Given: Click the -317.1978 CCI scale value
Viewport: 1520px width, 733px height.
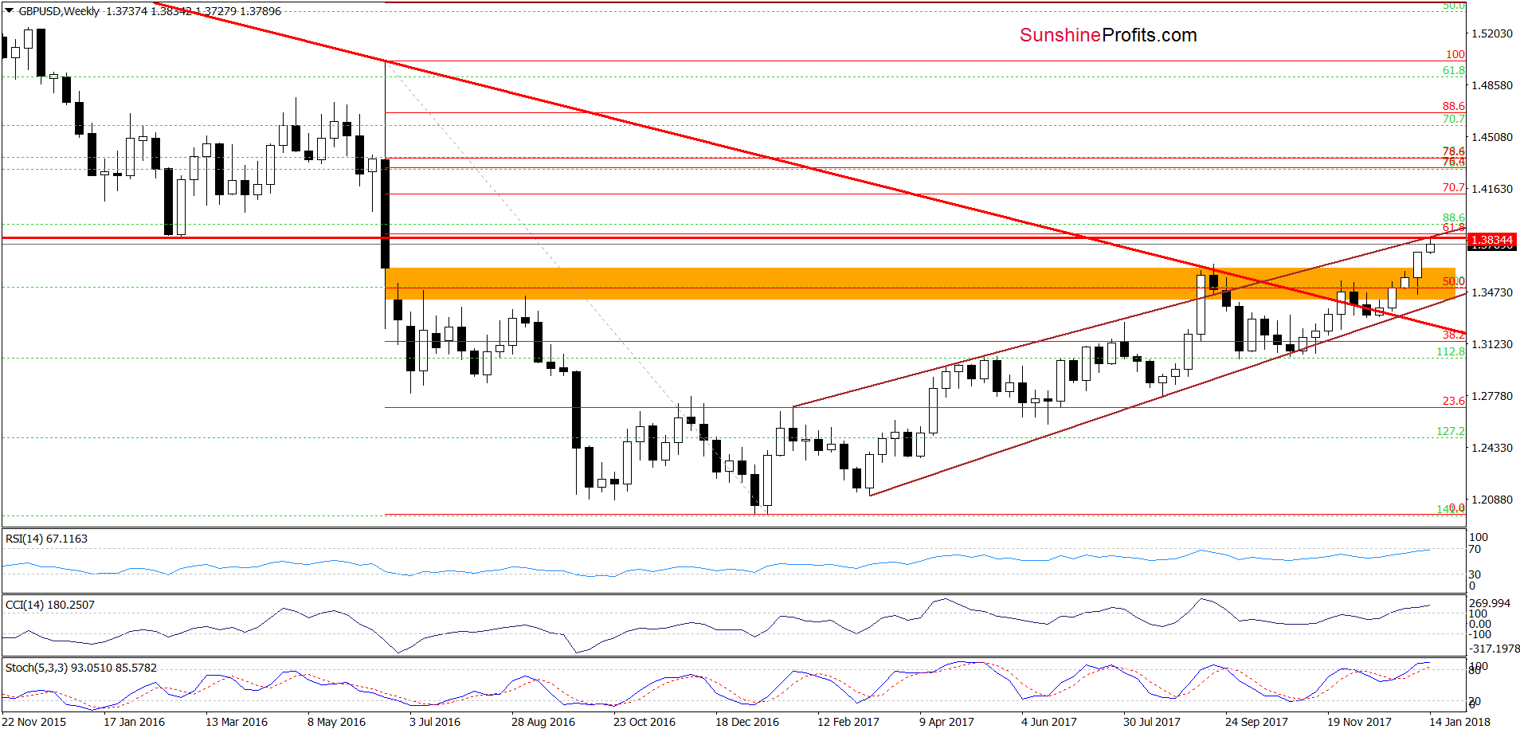Looking at the screenshot, I should pyautogui.click(x=1494, y=649).
